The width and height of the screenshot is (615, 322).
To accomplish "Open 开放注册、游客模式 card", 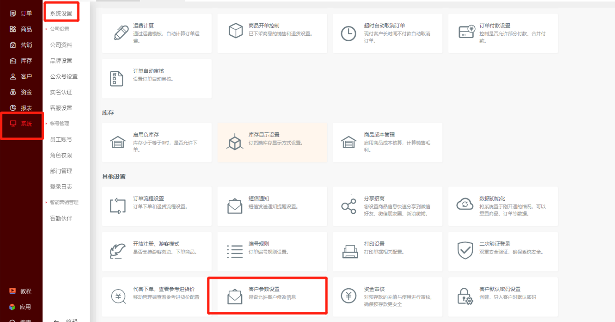I will (x=157, y=251).
